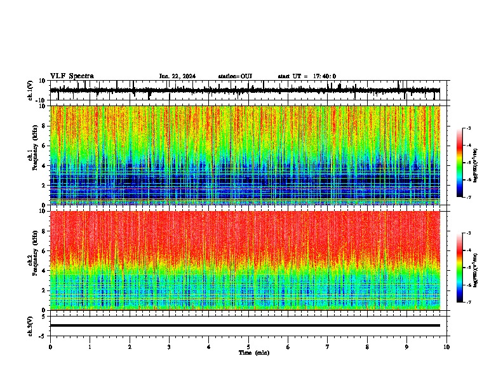This screenshot has height=389, width=503.
Task: Click the "ch.1(V)" waveform axis label
Action: [x=30, y=90]
